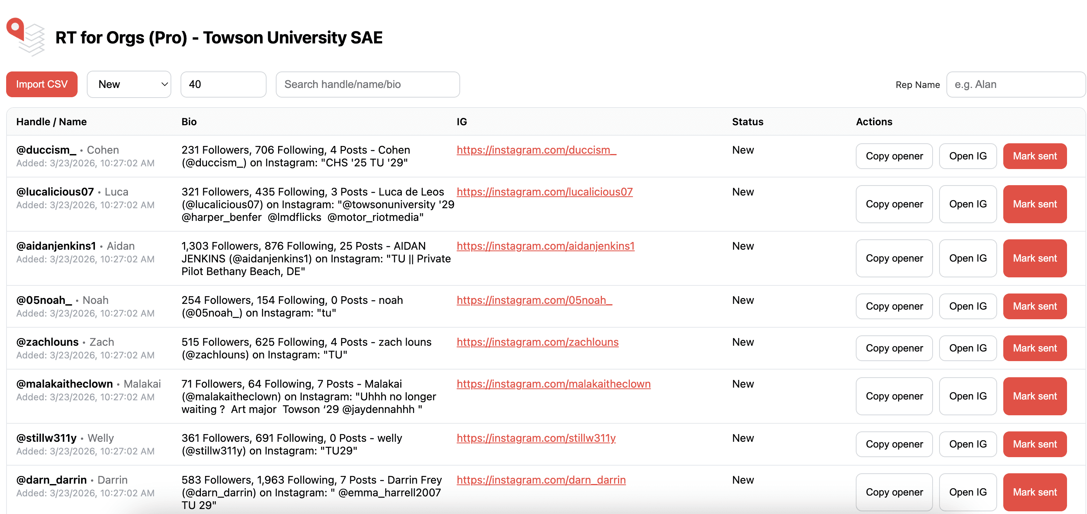Mark @darn_darrin as sent
The width and height of the screenshot is (1087, 514).
point(1034,492)
